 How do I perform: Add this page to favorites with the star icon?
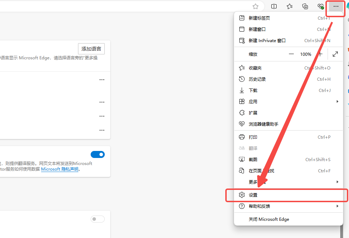pos(256,6)
